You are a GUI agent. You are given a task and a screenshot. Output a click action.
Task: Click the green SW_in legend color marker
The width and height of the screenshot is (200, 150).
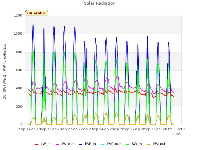[x=127, y=144]
